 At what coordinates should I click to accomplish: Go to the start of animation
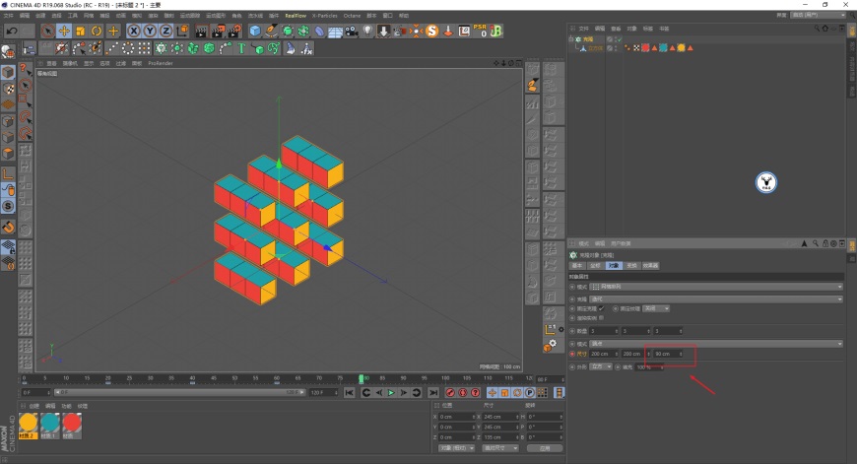[350, 392]
